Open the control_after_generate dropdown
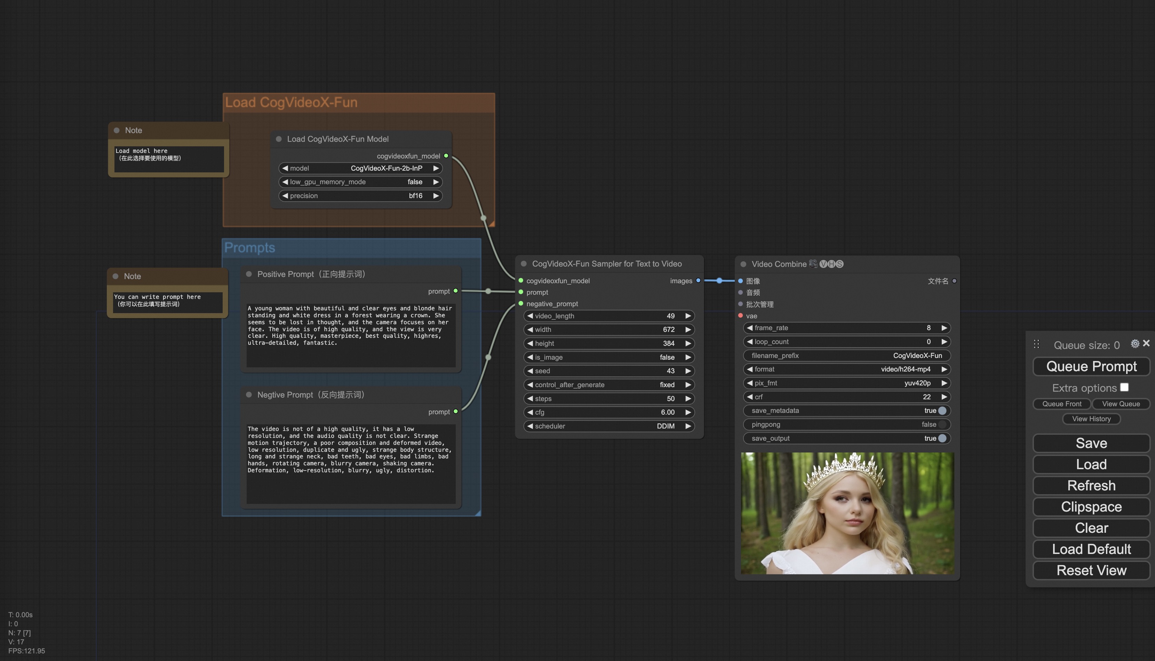 point(609,384)
